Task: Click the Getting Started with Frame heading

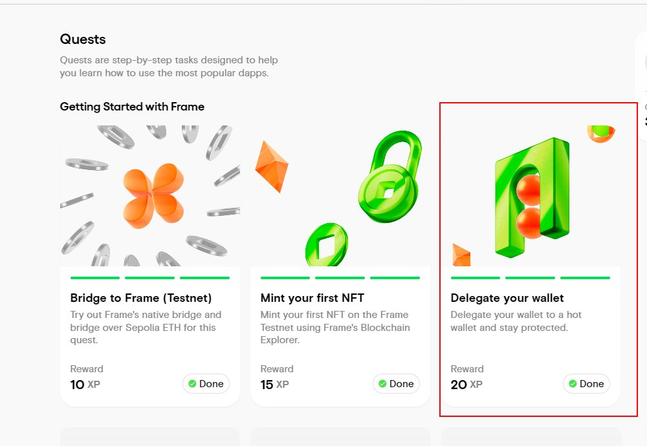Action: 132,107
